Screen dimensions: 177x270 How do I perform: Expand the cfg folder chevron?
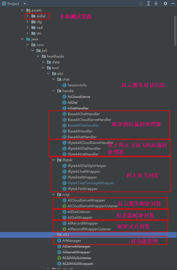point(27,22)
